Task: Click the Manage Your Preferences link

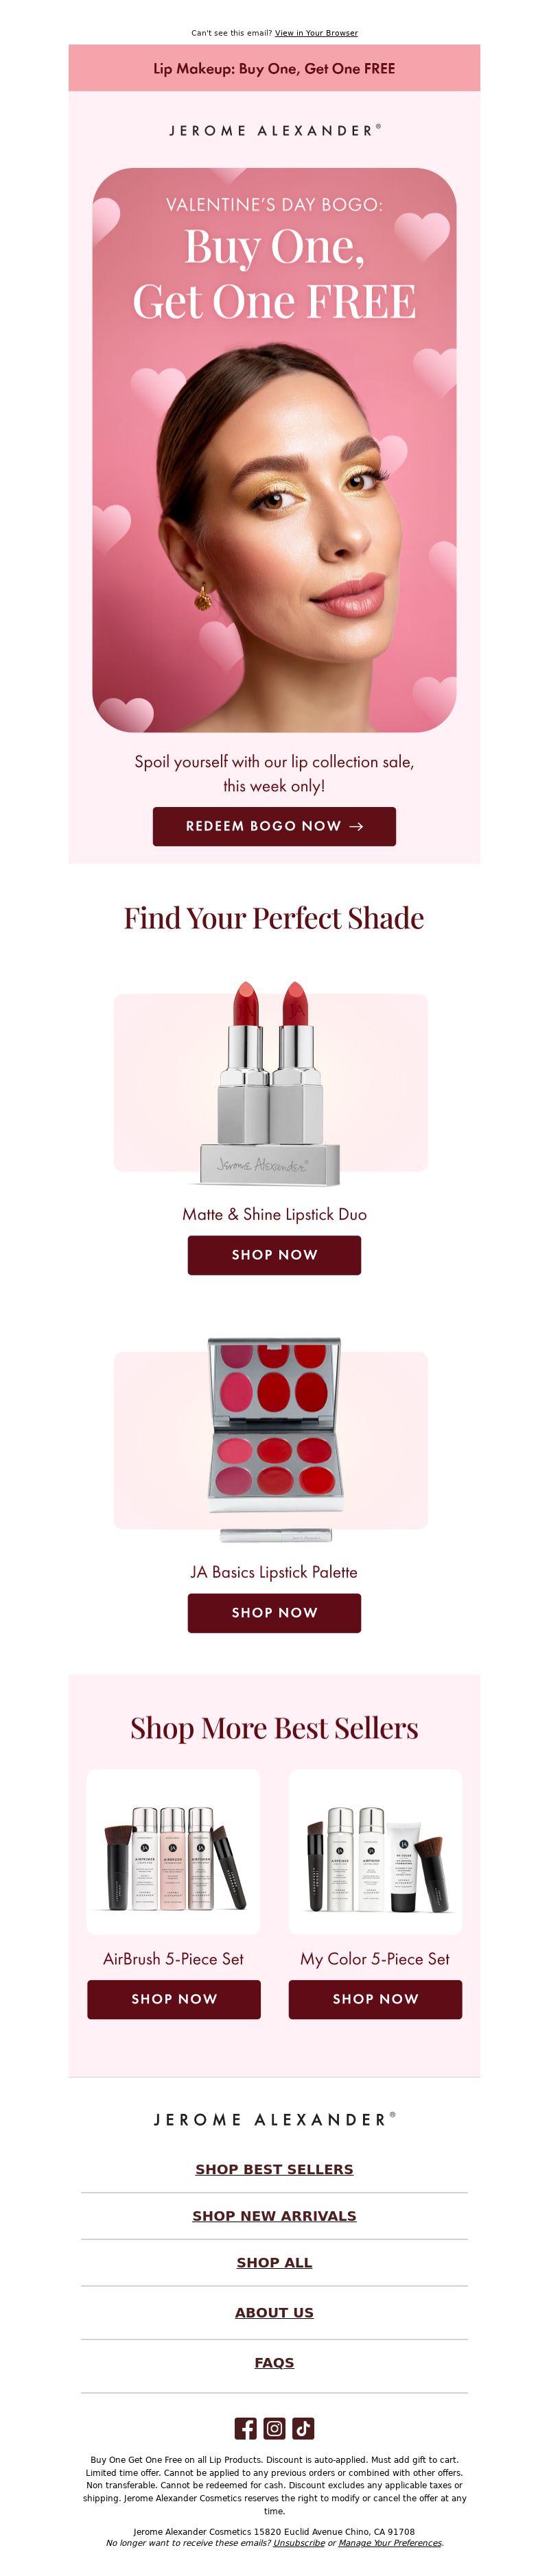Action: coord(390,2542)
